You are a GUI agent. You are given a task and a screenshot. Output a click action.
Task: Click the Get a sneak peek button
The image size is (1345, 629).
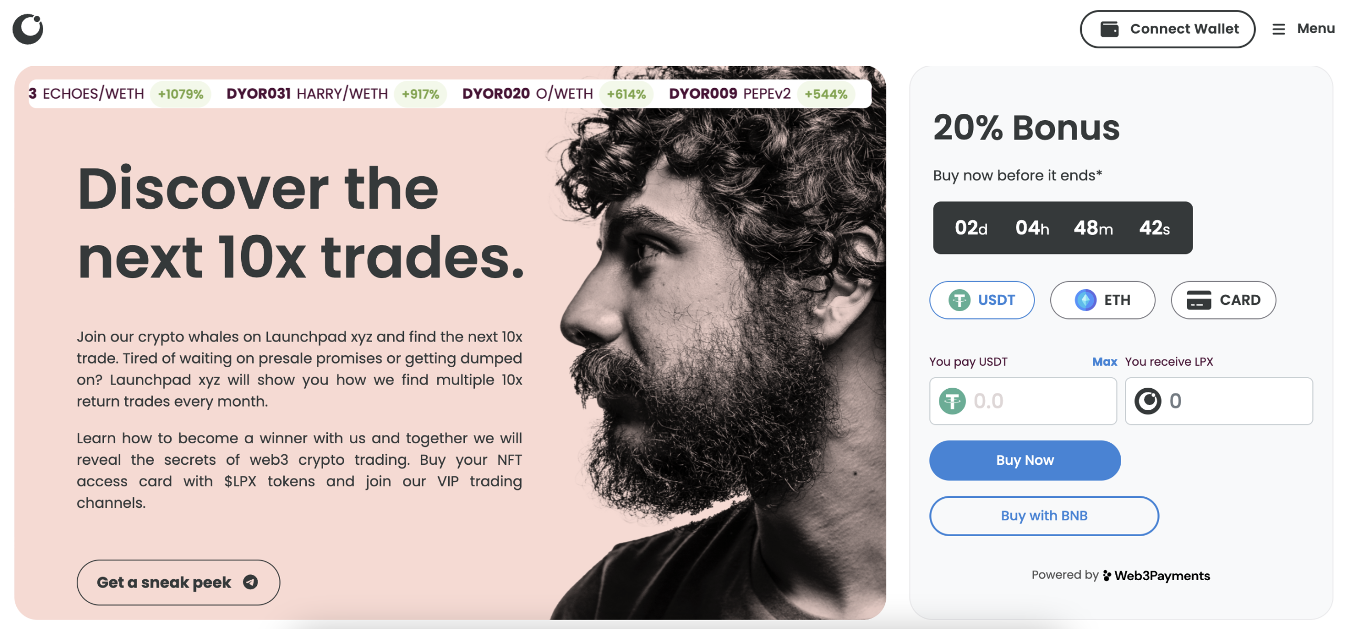178,582
